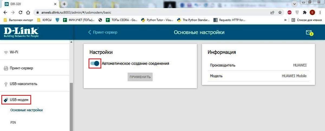
Task: Select USB-модем in the sidebar
Action: click(16, 100)
